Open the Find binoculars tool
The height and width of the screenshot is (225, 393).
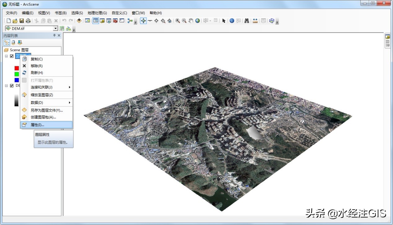point(247,21)
